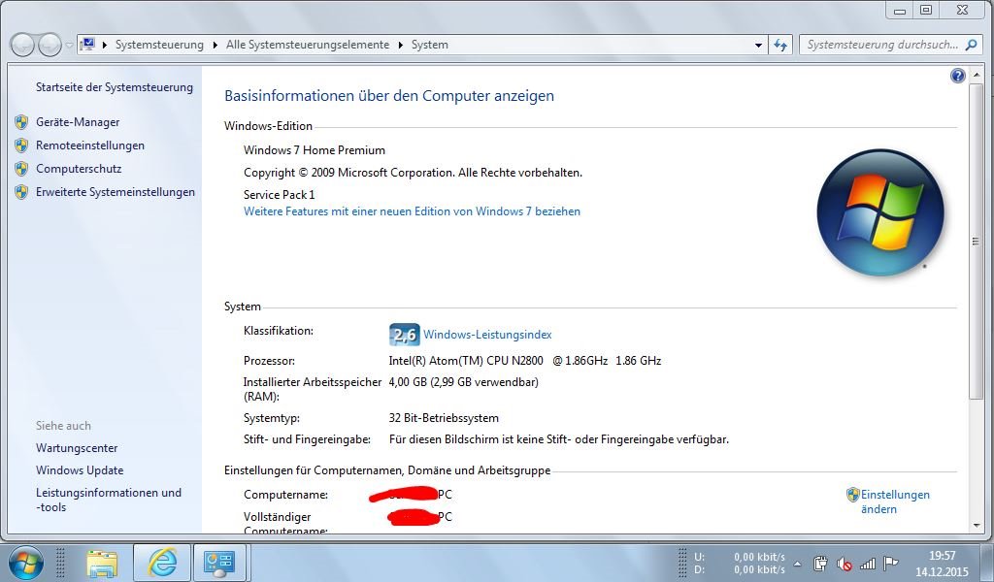Open Windows Update under Siehe auch
Viewport: 994px width, 582px height.
pos(80,470)
